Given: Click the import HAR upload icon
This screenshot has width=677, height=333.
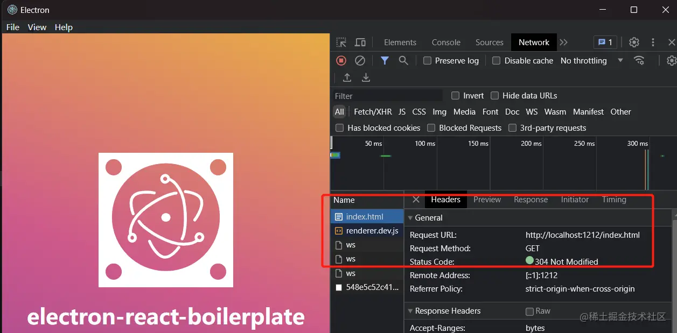Looking at the screenshot, I should [x=347, y=77].
